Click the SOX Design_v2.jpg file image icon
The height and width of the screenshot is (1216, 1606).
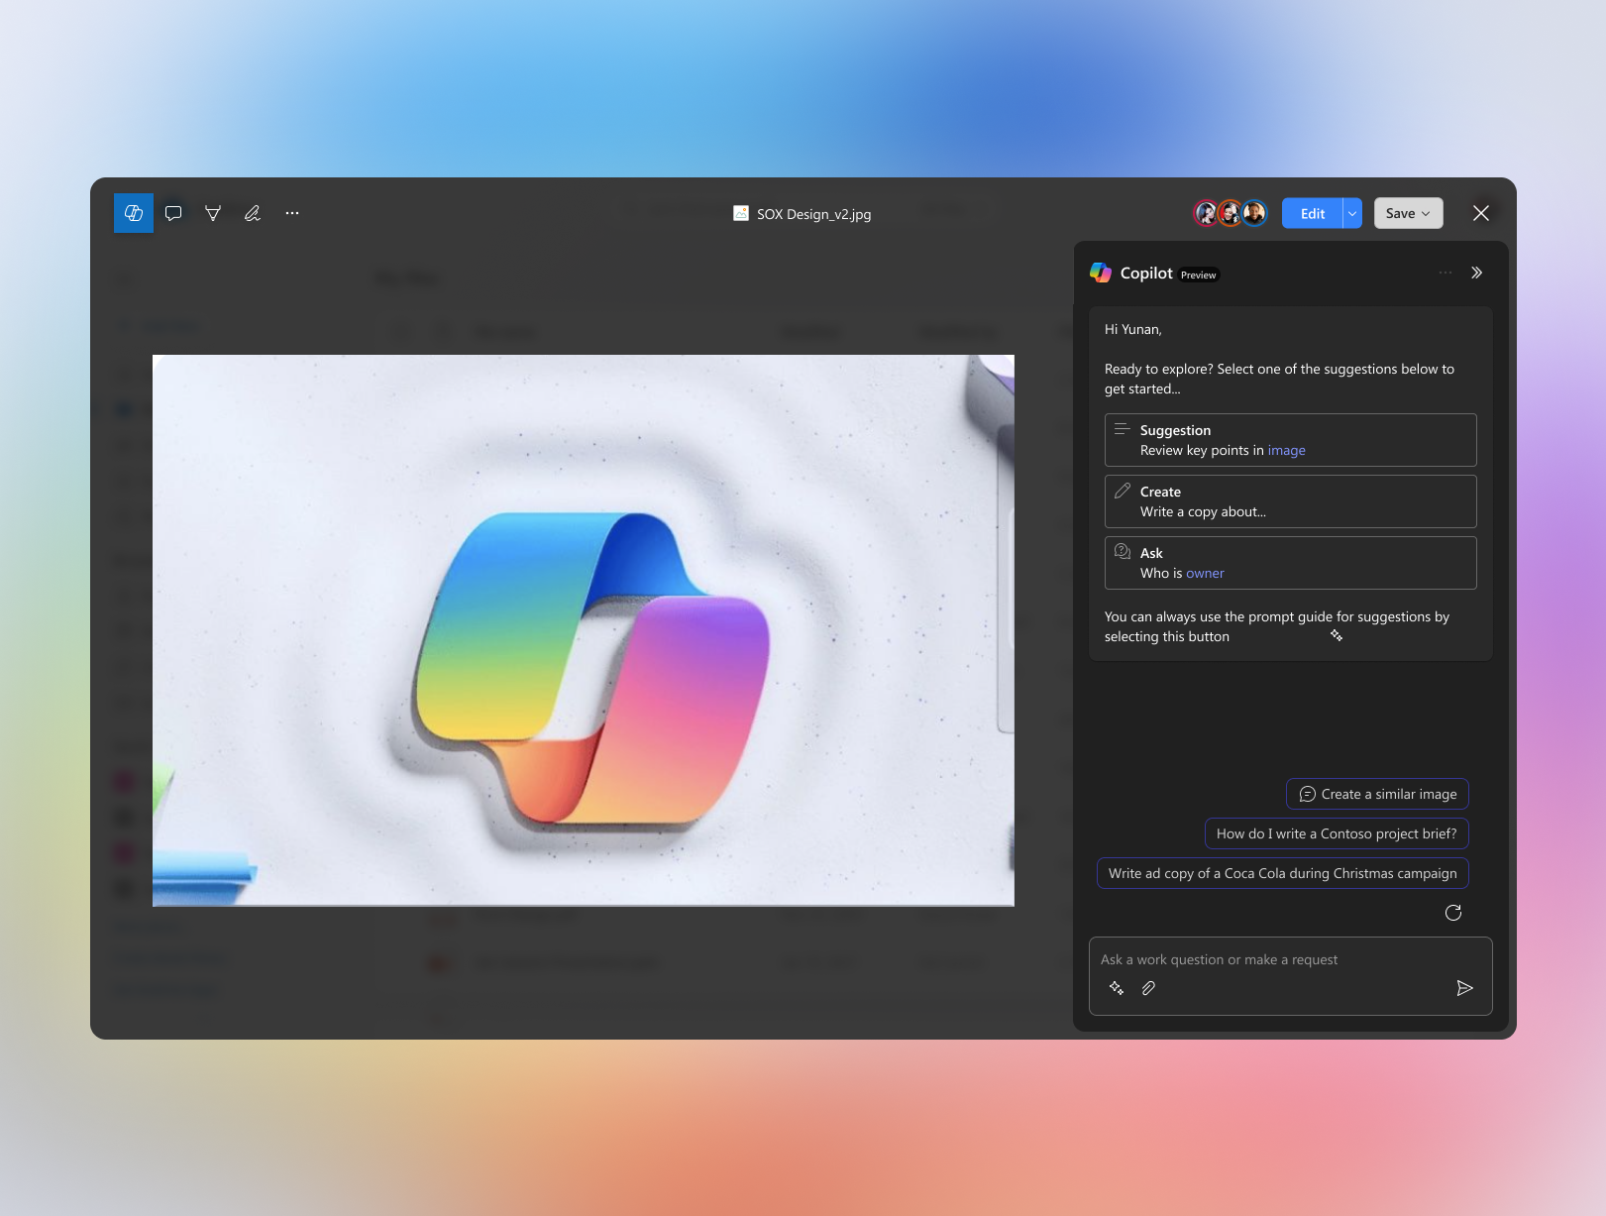point(741,213)
